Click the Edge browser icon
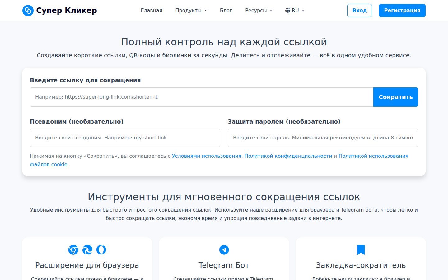448x280 pixels. [x=87, y=250]
